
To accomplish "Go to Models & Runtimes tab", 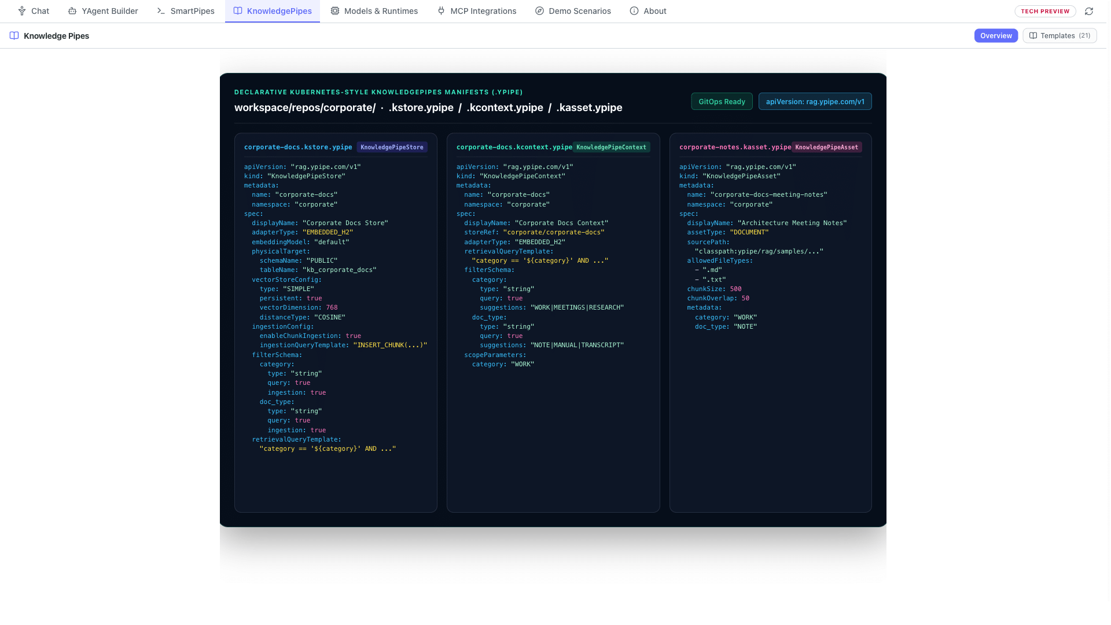I will point(374,11).
